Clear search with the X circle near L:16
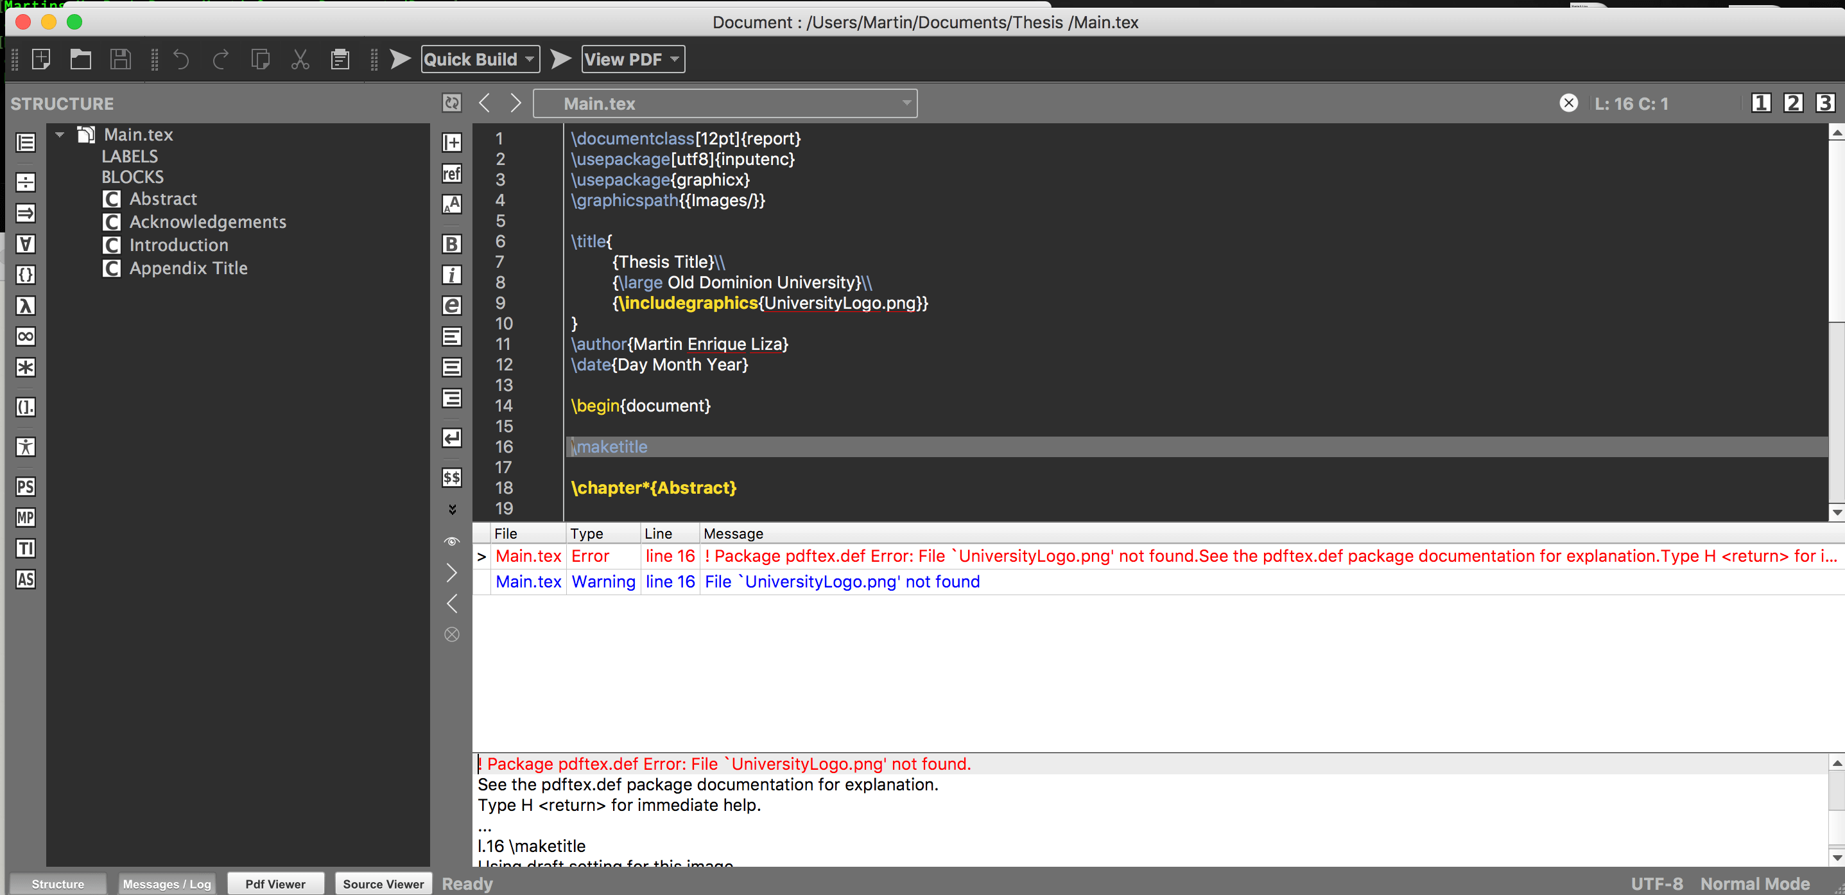The image size is (1845, 895). tap(1569, 103)
